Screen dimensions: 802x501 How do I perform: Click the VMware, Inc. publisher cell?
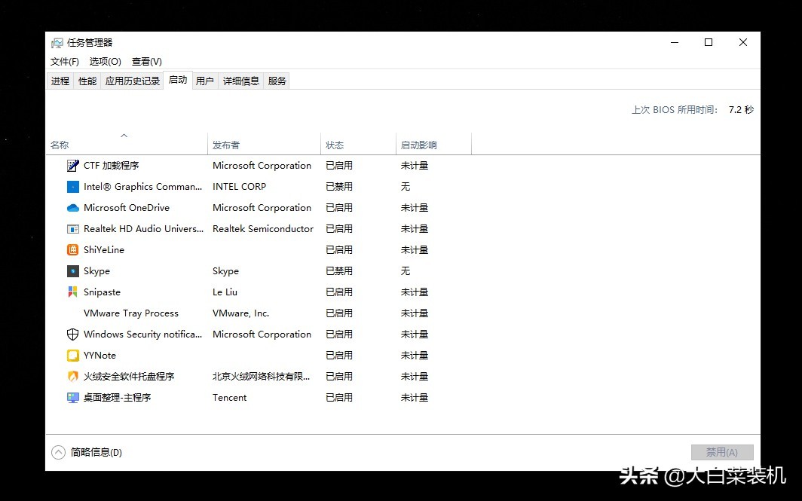tap(241, 313)
